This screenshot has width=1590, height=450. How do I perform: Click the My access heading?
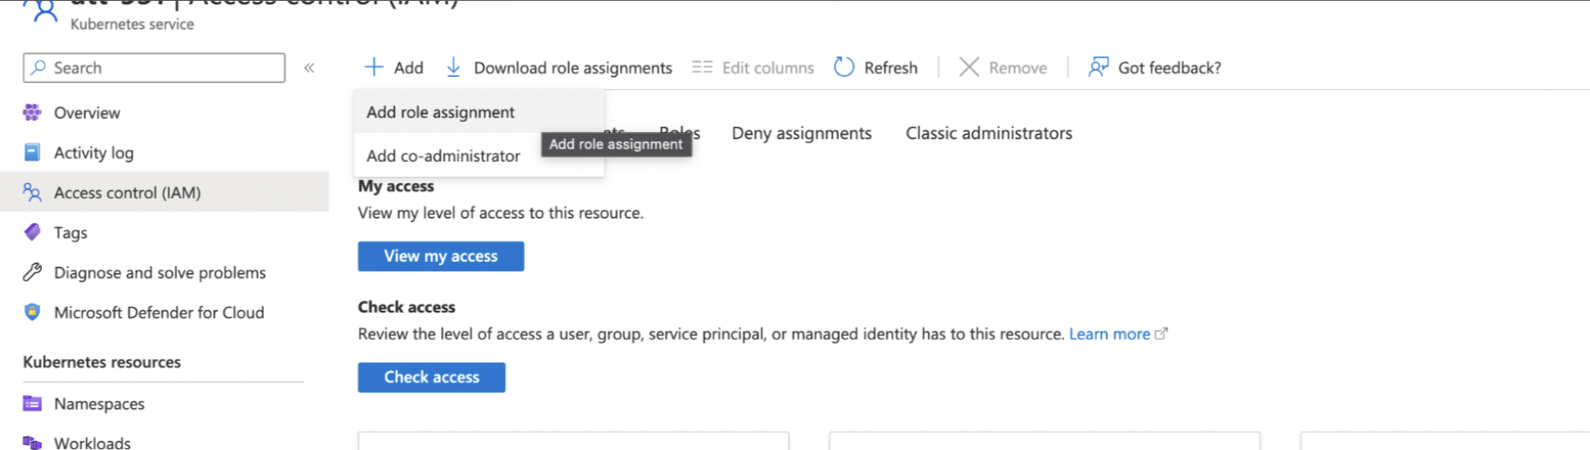396,186
